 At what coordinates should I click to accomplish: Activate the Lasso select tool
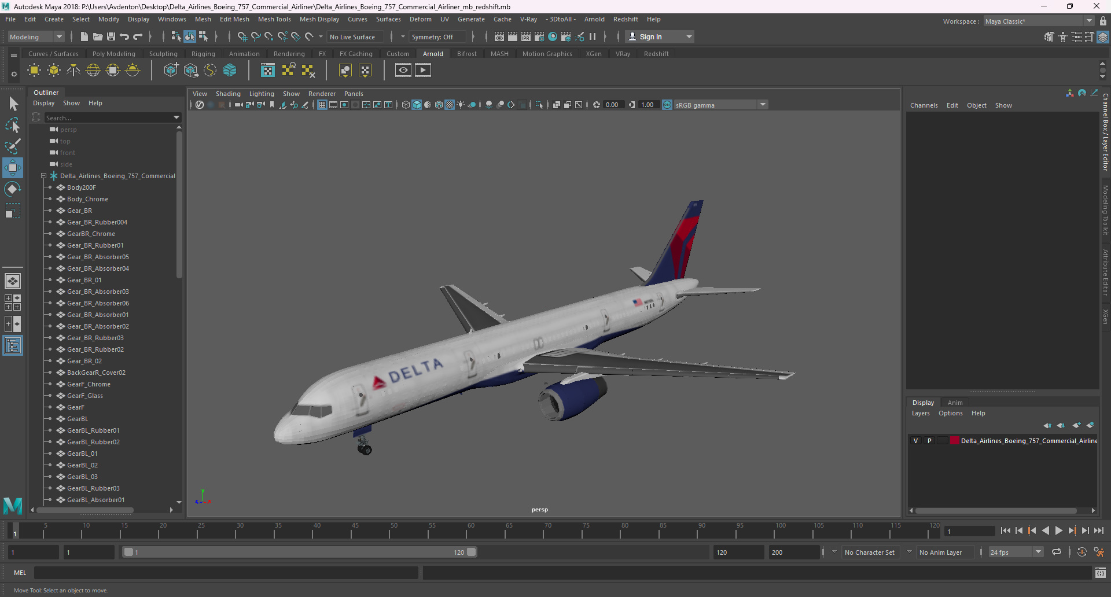[x=13, y=125]
